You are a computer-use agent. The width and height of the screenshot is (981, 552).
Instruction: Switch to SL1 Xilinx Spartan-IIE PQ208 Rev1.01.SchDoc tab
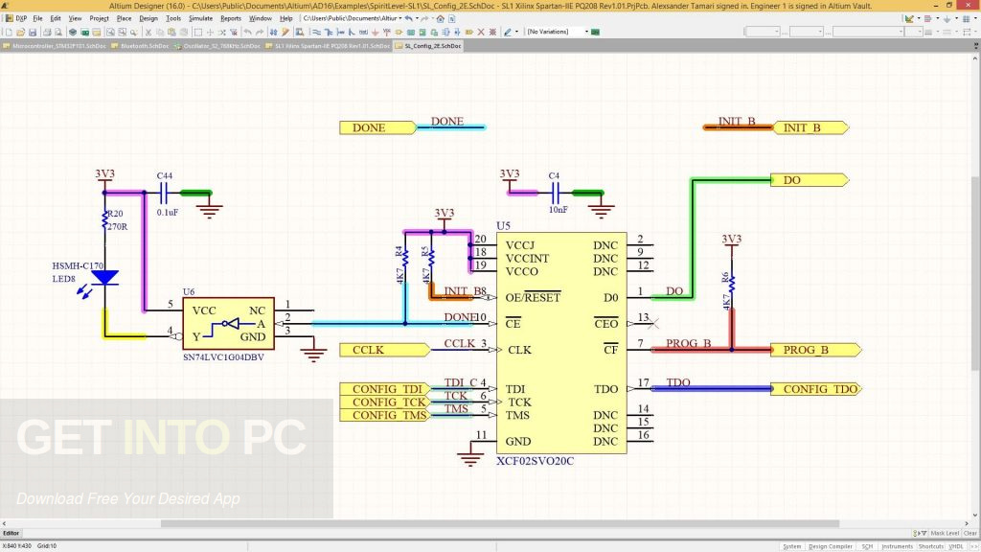[x=328, y=46]
